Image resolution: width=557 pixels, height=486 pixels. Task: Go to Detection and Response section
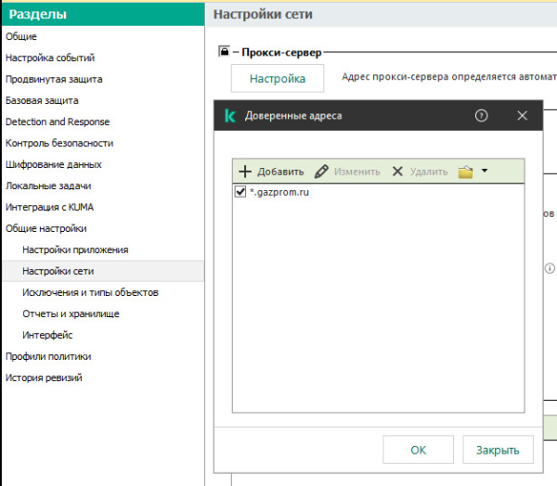coord(58,121)
